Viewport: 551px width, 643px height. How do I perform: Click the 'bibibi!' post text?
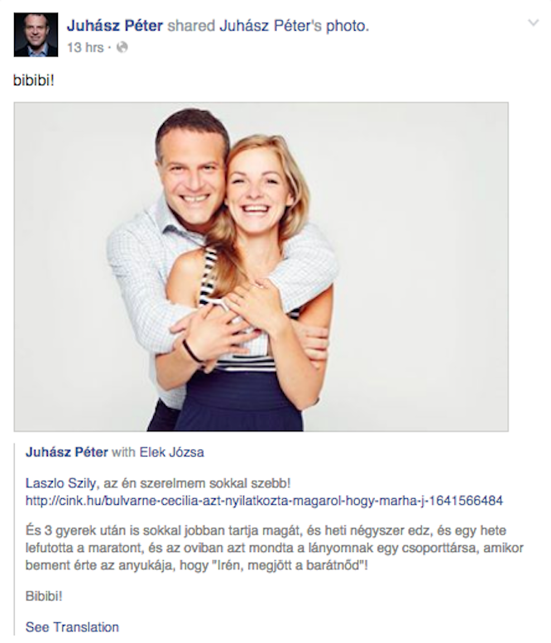34,80
